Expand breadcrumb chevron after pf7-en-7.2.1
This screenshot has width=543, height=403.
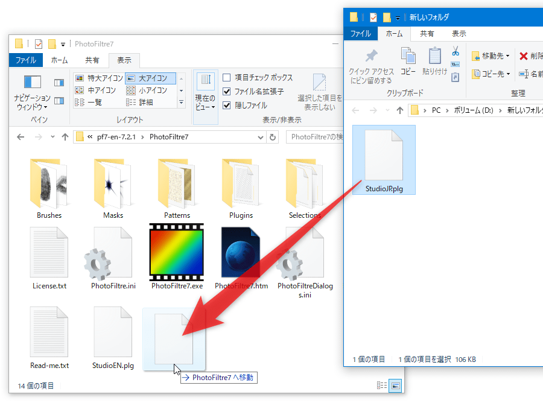pyautogui.click(x=142, y=137)
